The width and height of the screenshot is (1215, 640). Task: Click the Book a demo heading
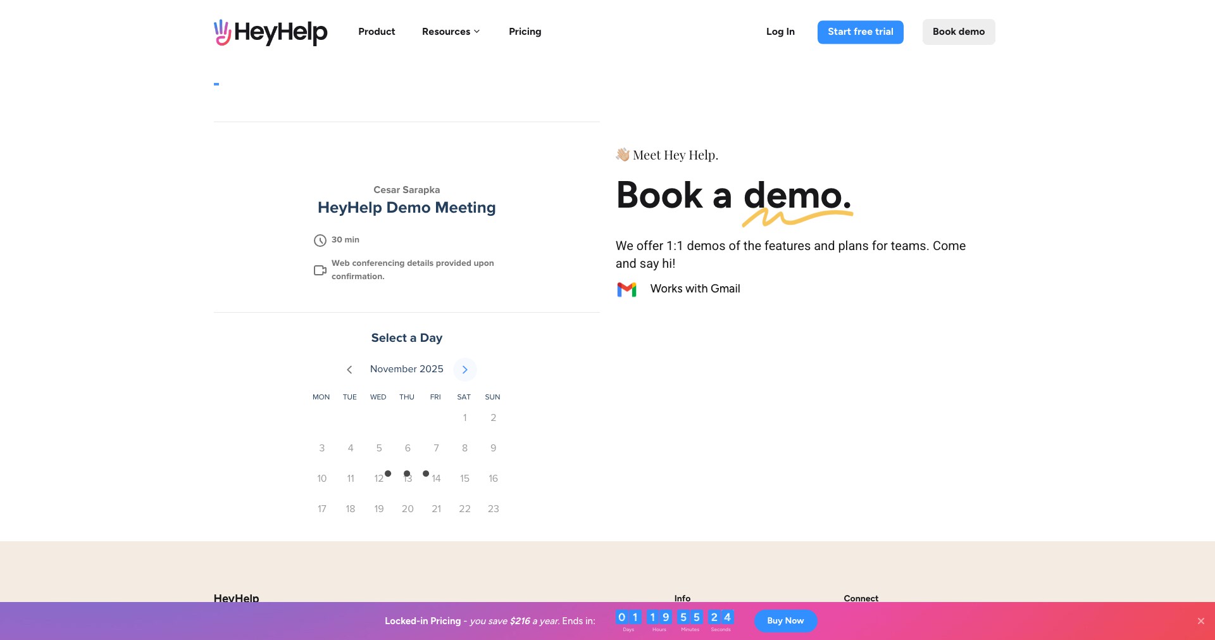(x=733, y=195)
